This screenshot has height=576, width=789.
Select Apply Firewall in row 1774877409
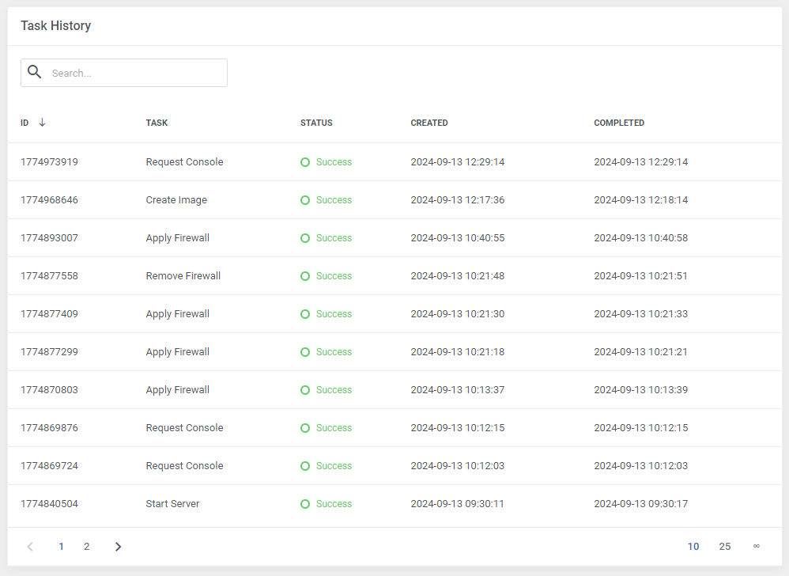178,315
